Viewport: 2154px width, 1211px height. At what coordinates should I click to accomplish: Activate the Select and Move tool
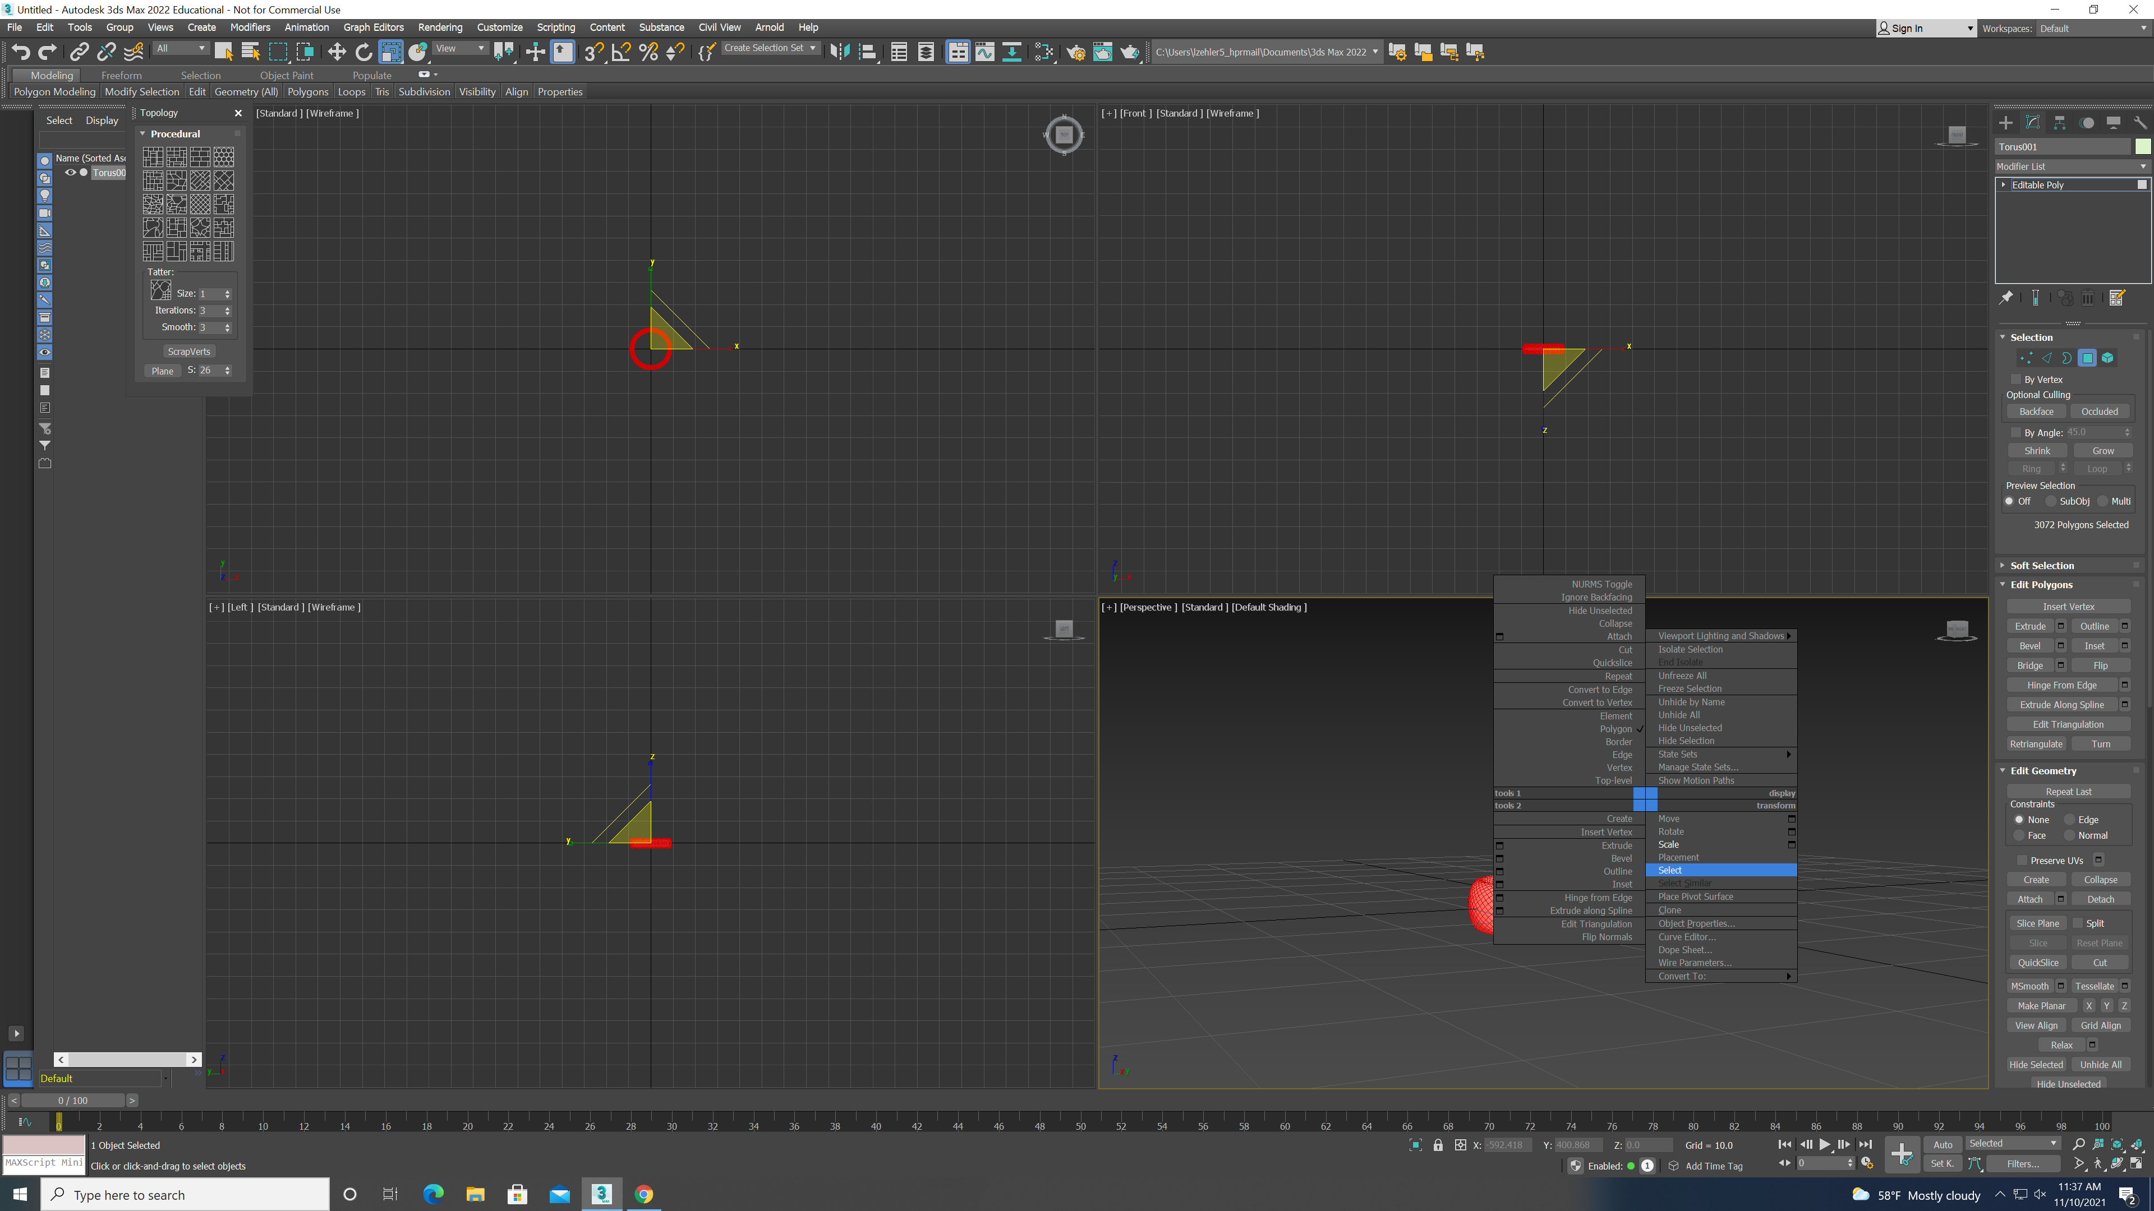336,52
